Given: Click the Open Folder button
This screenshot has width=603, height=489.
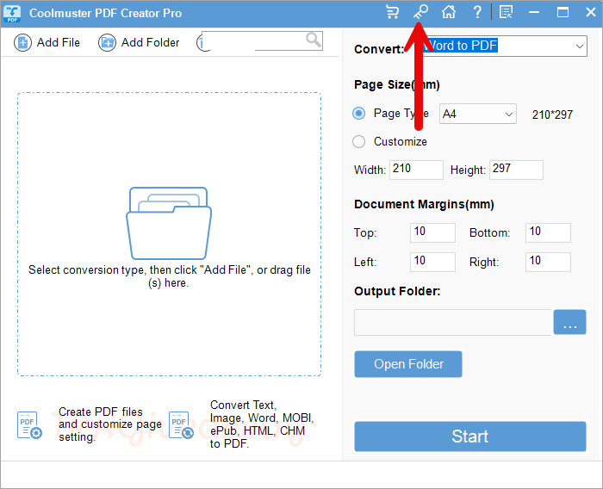Looking at the screenshot, I should click(408, 364).
